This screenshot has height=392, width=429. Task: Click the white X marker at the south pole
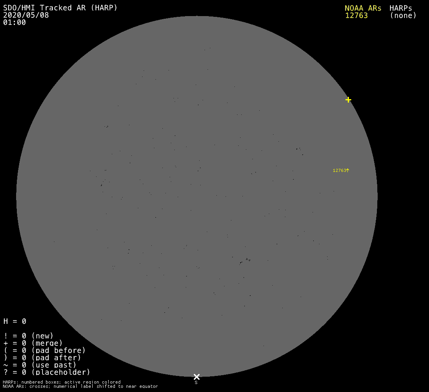pos(196,377)
